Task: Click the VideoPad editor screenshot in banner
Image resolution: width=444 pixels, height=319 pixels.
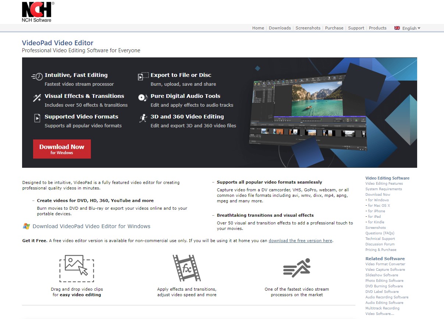Action: click(308, 111)
